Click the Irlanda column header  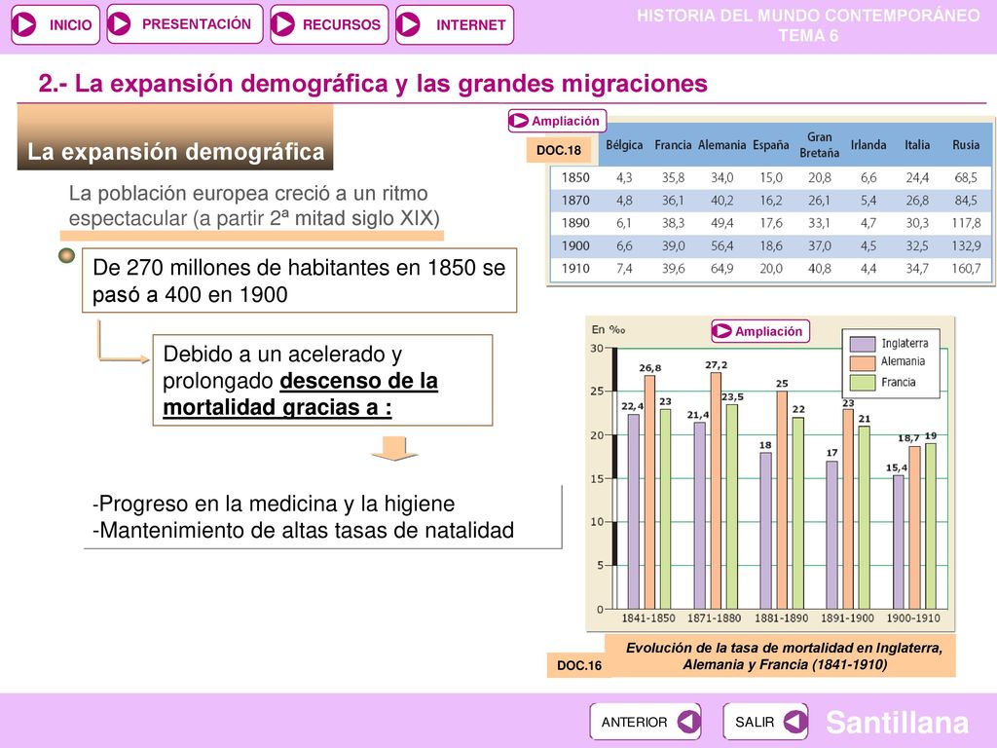tap(868, 145)
